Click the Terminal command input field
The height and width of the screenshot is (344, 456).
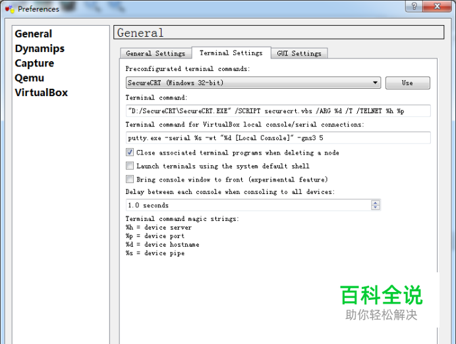[x=278, y=111]
